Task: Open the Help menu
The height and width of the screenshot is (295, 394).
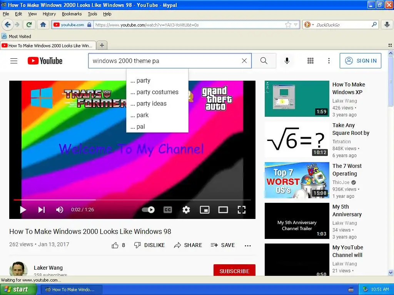Action: [x=107, y=14]
